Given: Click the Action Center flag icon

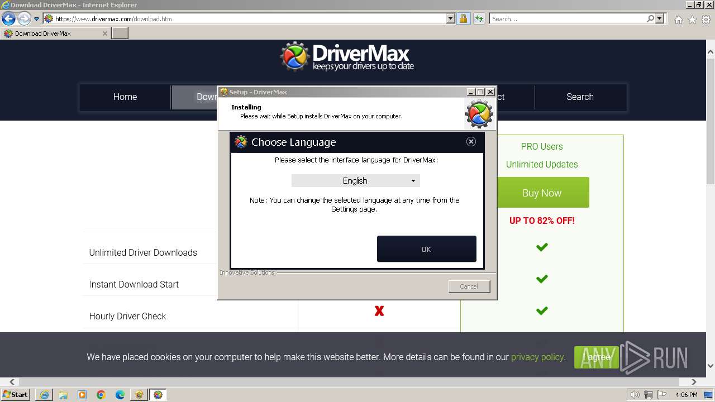Looking at the screenshot, I should pyautogui.click(x=662, y=395).
